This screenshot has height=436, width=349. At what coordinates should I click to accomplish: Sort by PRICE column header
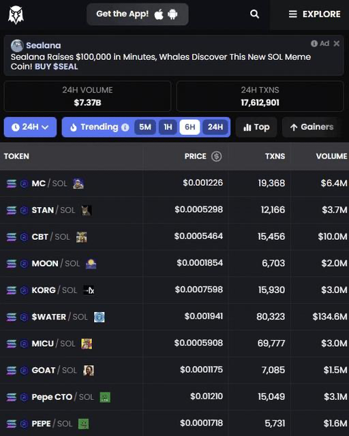196,156
